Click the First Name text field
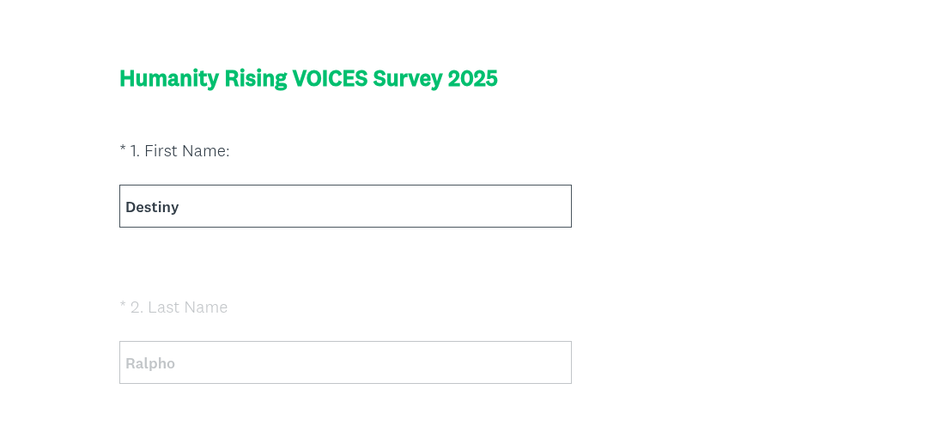Image resolution: width=935 pixels, height=438 pixels. (x=345, y=206)
